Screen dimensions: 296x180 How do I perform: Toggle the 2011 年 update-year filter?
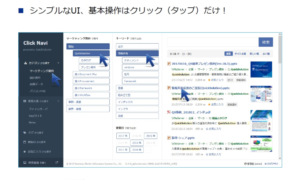pyautogui.click(x=123, y=150)
